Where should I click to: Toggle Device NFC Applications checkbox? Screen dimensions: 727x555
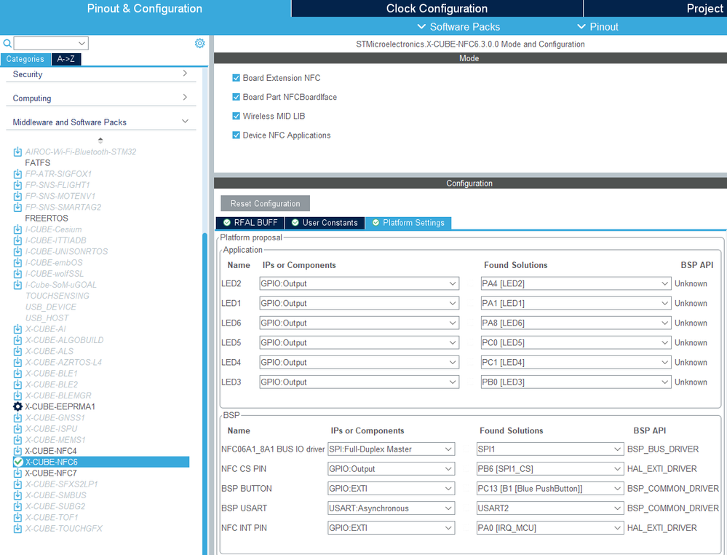coord(236,135)
